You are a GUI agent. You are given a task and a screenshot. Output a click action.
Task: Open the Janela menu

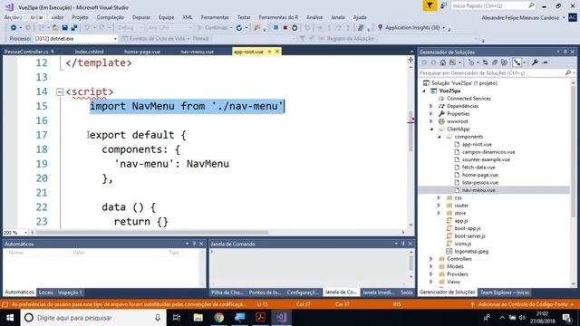[338, 17]
